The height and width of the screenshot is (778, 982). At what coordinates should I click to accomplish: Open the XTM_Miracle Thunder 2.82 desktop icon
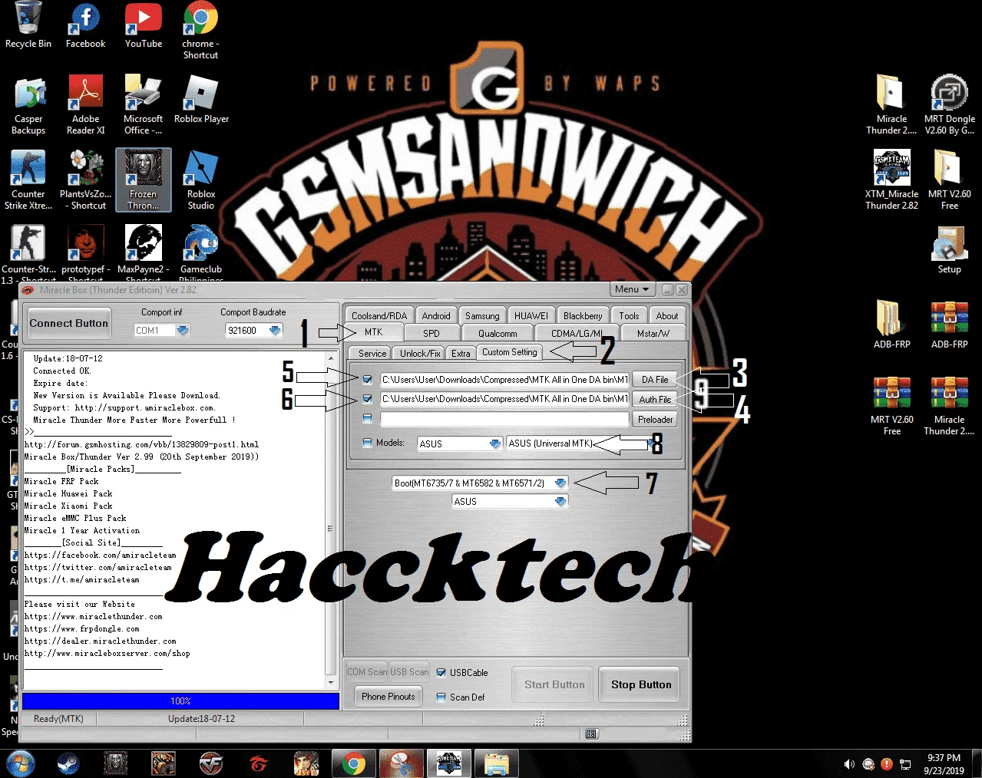891,180
